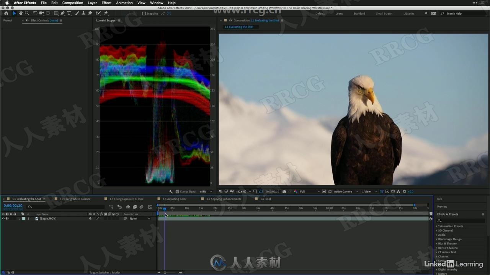The image size is (490, 275).
Task: Select the Brush tool
Action: pyautogui.click(x=77, y=13)
